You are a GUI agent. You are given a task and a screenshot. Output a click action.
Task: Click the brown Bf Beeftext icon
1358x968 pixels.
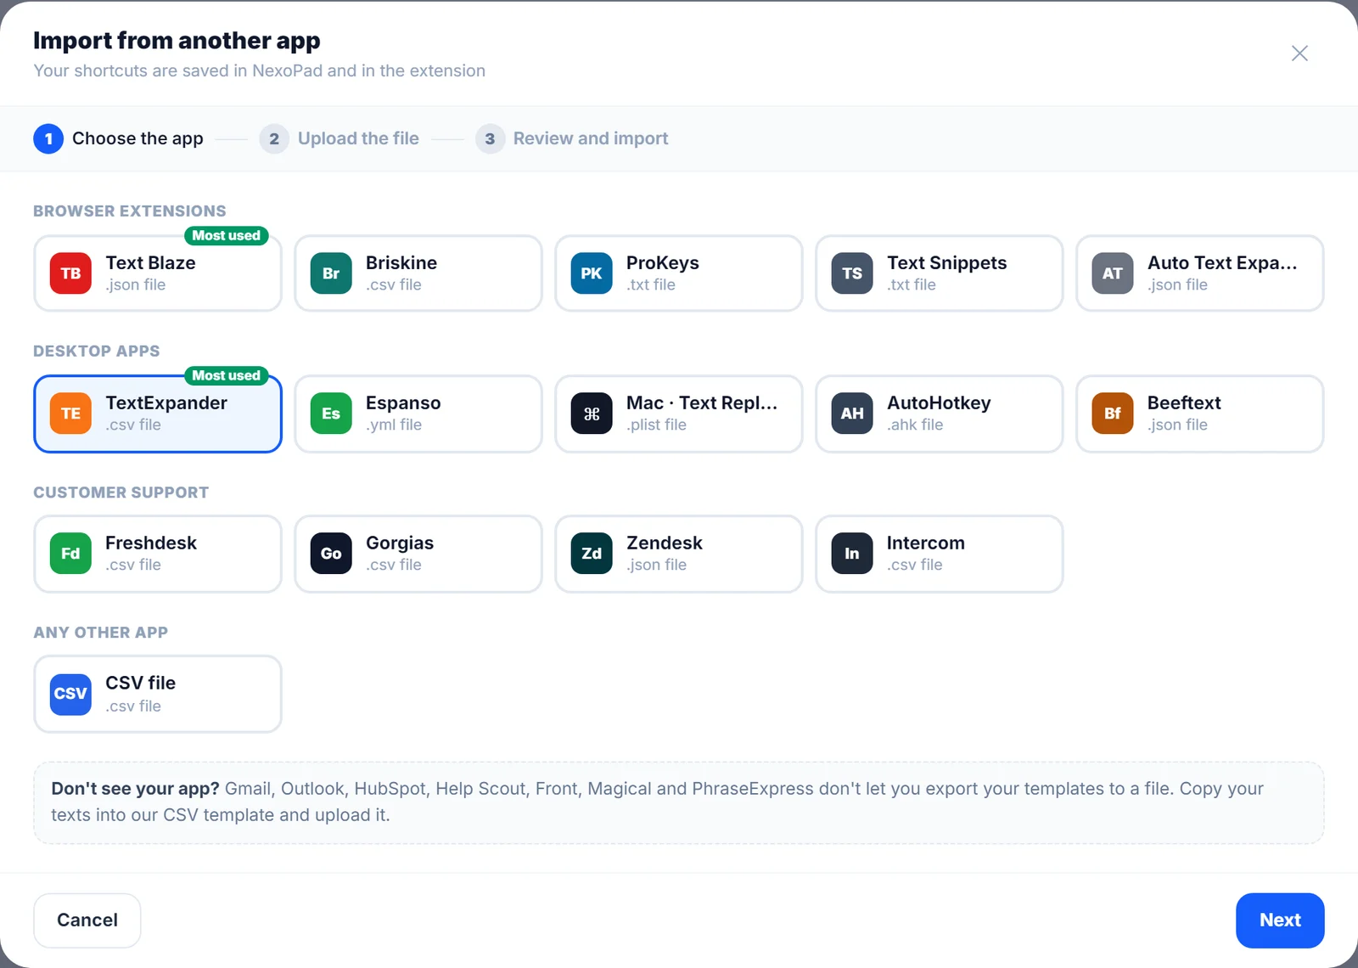[x=1113, y=414]
